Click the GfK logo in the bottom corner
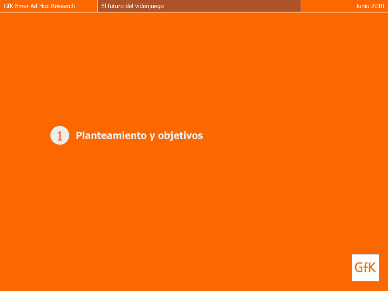 (x=365, y=267)
